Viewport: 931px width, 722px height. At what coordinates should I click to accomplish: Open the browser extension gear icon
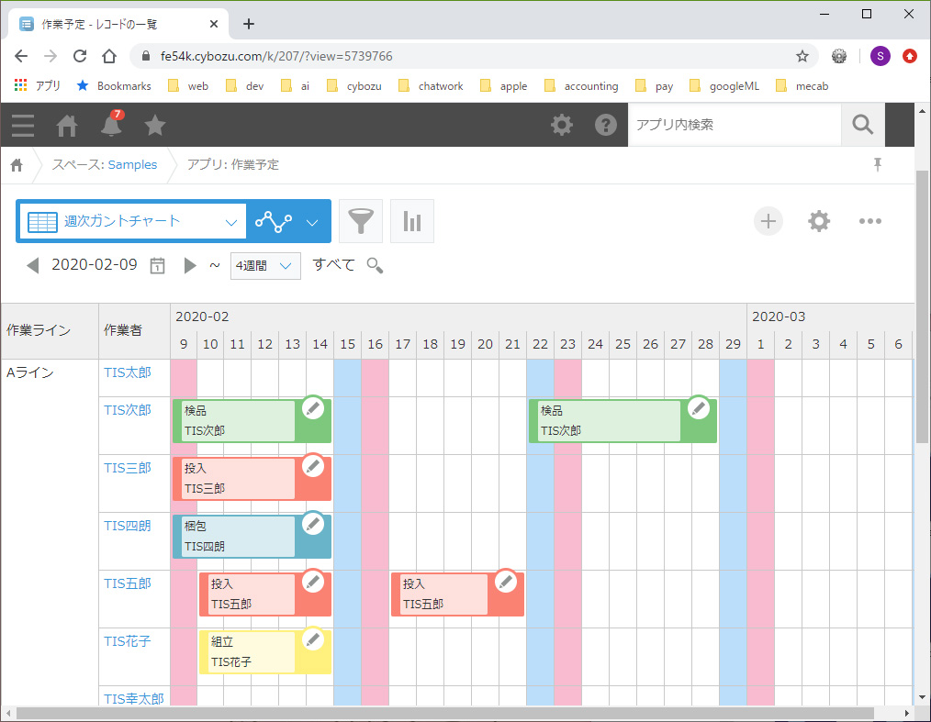coord(839,56)
